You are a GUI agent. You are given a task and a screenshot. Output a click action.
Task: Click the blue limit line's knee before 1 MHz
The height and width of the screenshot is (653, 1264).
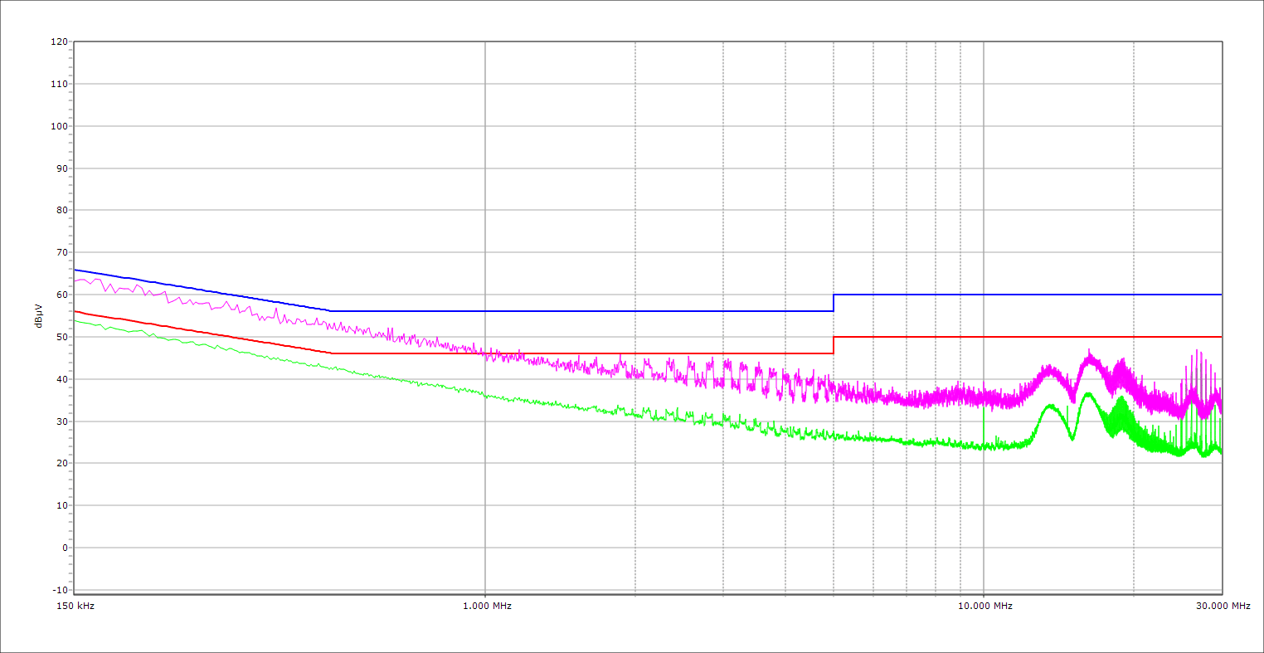tap(331, 311)
